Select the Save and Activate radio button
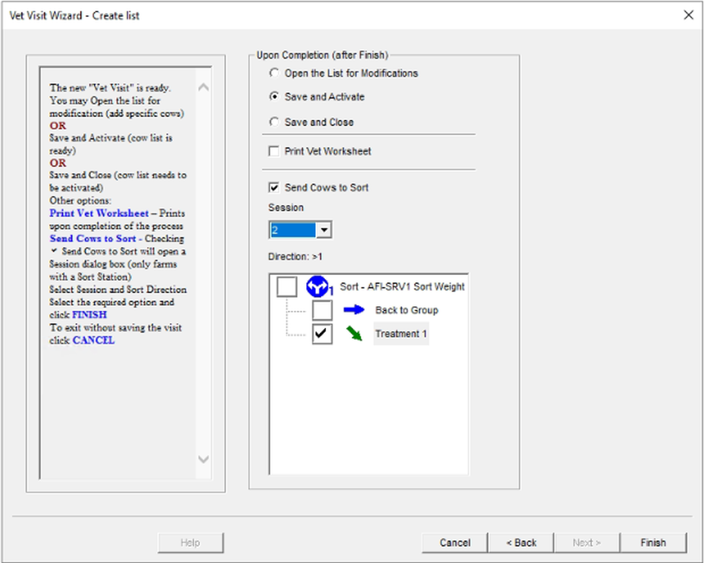This screenshot has height=563, width=705. (274, 97)
